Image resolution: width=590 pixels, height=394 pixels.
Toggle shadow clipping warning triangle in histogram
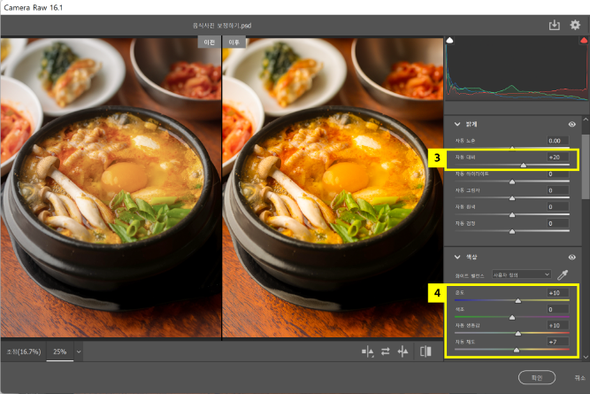click(x=449, y=41)
